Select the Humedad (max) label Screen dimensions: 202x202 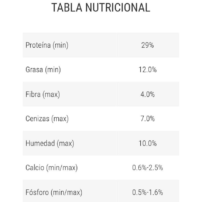coord(50,143)
